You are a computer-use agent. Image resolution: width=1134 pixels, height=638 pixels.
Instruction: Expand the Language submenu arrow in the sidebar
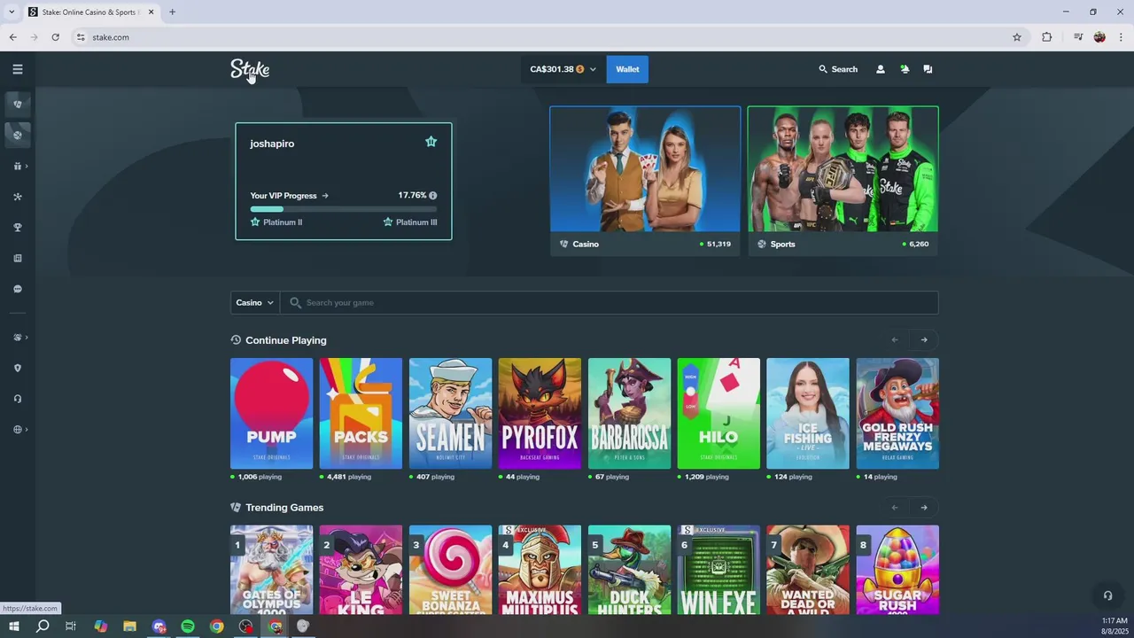click(27, 430)
